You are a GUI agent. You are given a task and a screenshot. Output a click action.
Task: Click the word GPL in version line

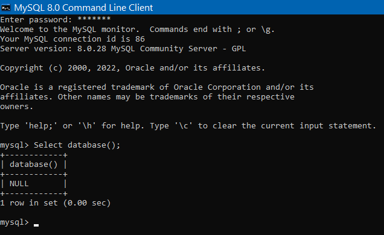pos(238,49)
